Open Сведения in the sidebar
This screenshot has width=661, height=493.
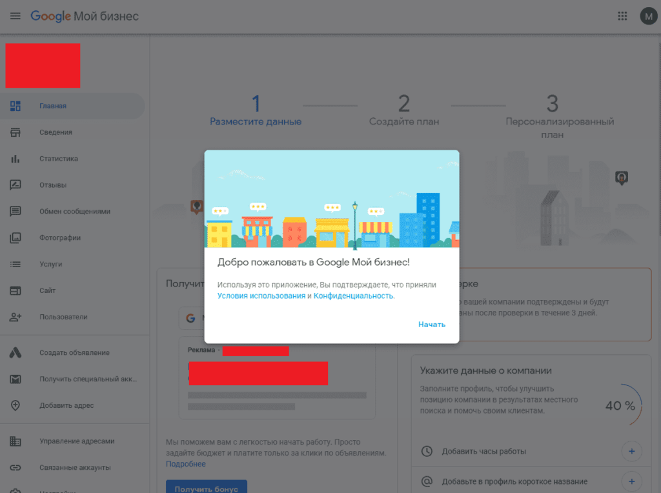56,132
